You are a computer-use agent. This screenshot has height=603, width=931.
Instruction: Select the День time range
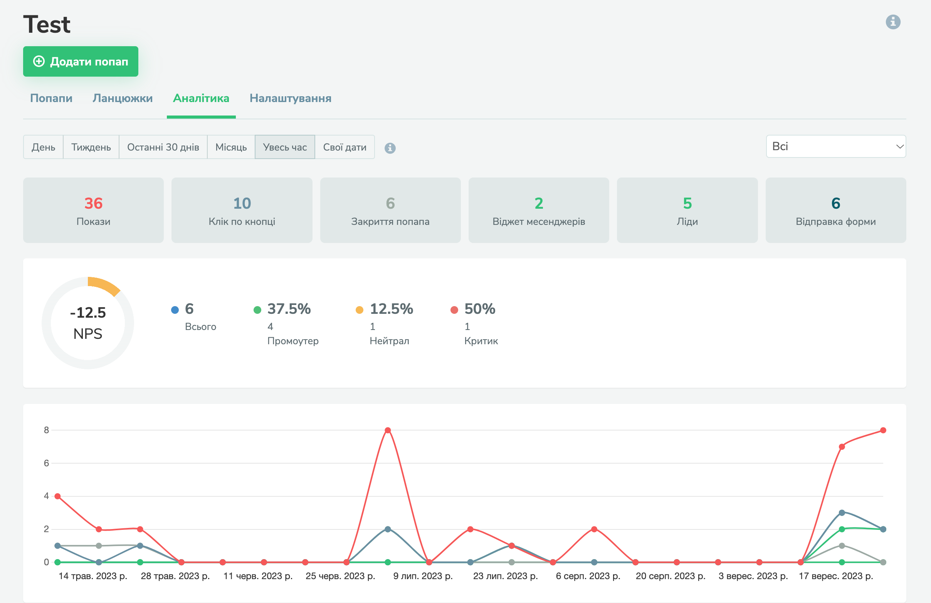[43, 147]
